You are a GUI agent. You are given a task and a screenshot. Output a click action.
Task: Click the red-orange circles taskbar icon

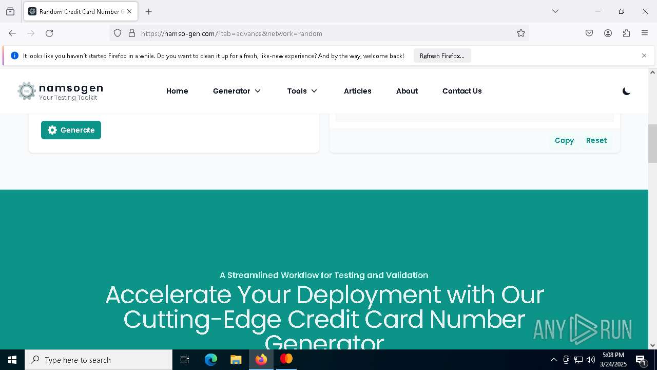point(286,359)
